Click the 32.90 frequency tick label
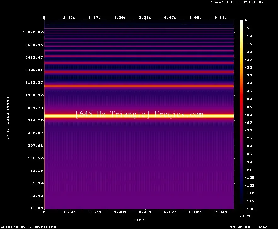The width and height of the screenshot is (278, 229). tap(37, 196)
